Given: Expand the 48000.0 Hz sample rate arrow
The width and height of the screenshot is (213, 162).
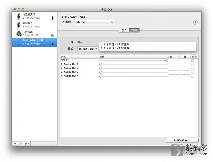Looking at the screenshot, I should click(x=96, y=49).
